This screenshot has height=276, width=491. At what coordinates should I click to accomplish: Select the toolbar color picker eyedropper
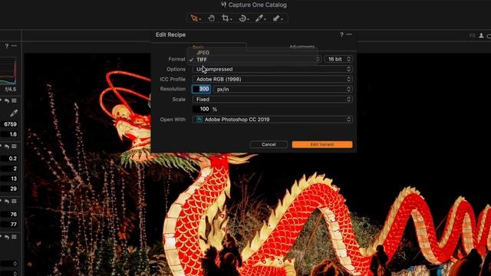260,18
